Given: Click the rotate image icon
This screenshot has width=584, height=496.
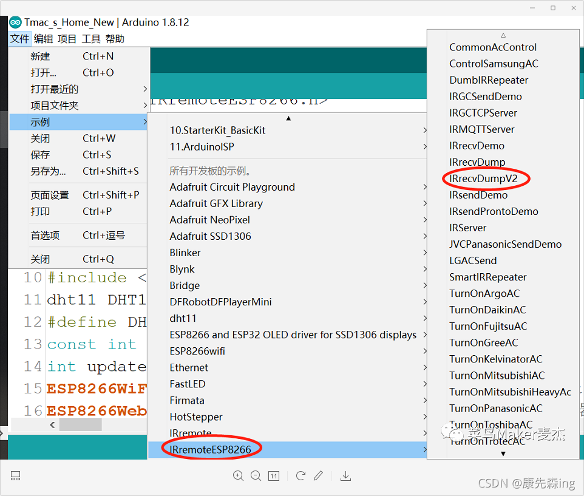Looking at the screenshot, I should click(300, 476).
